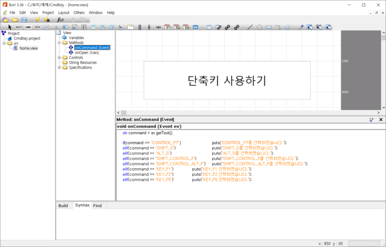Open the Edit menu
The width and height of the screenshot is (386, 247).
[x=23, y=12]
